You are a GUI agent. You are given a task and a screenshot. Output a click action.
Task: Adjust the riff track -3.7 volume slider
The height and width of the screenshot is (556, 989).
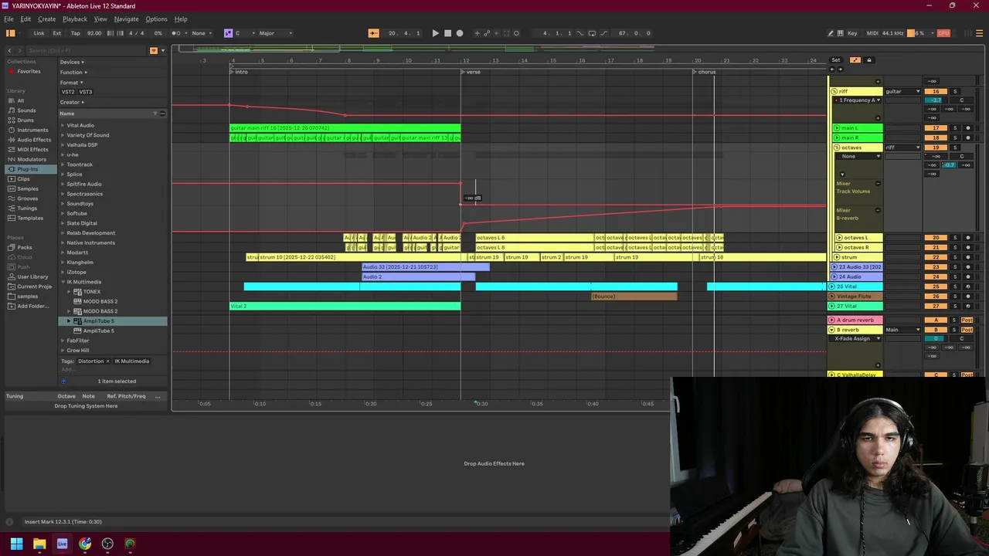click(936, 100)
